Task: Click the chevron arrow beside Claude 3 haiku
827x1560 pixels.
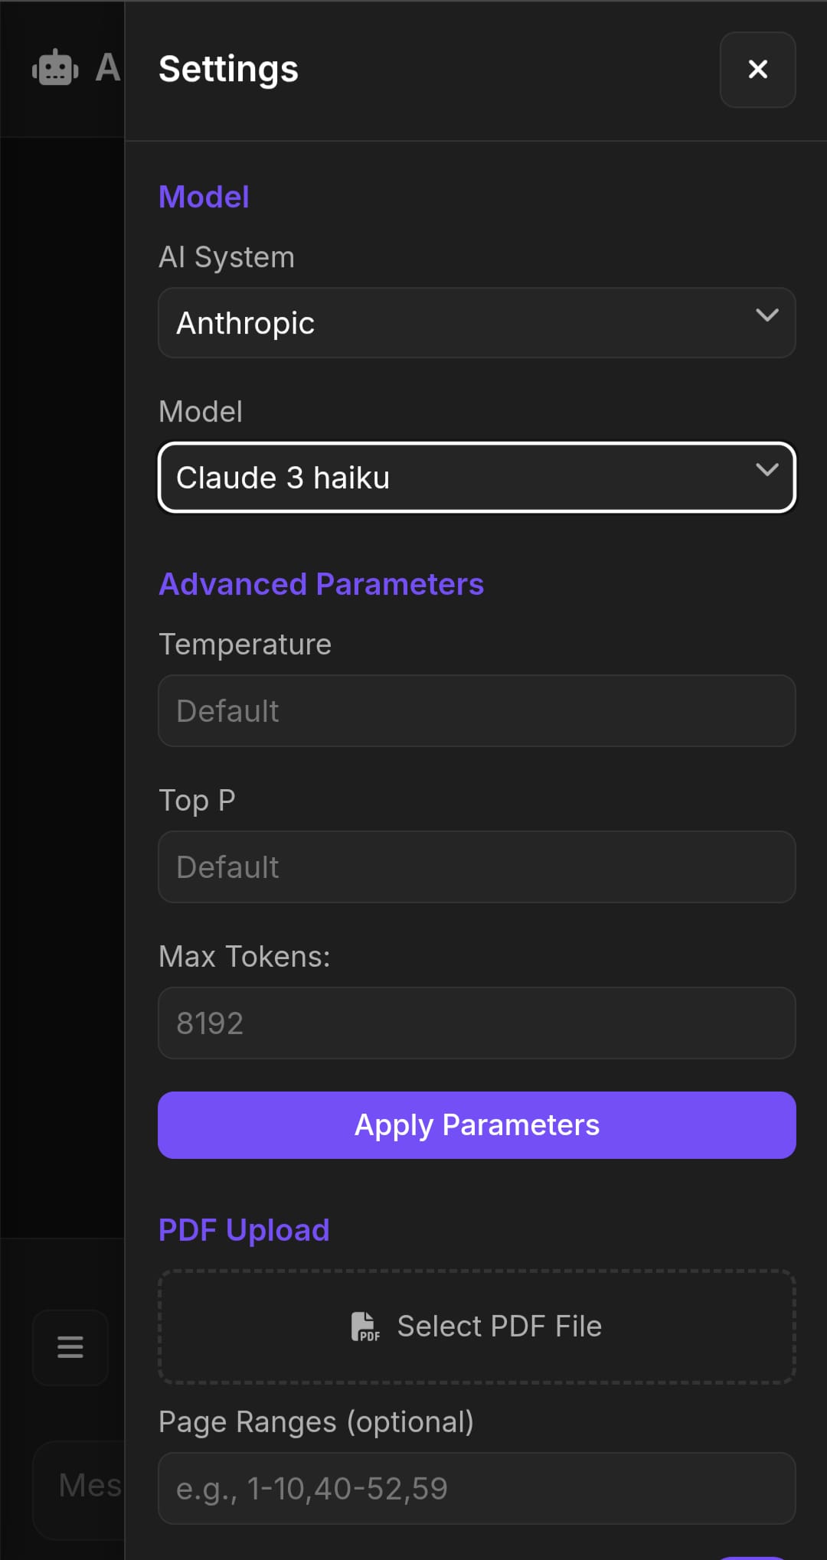Action: (x=767, y=470)
